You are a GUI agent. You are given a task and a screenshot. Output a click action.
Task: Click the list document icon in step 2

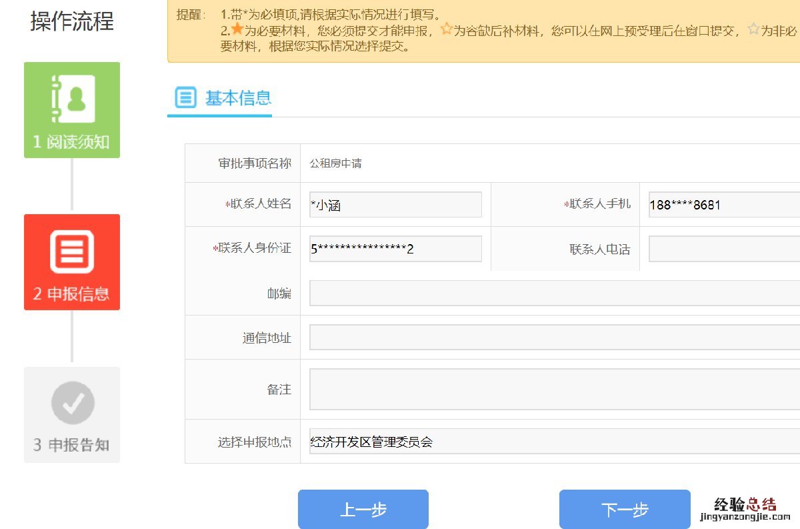[72, 251]
